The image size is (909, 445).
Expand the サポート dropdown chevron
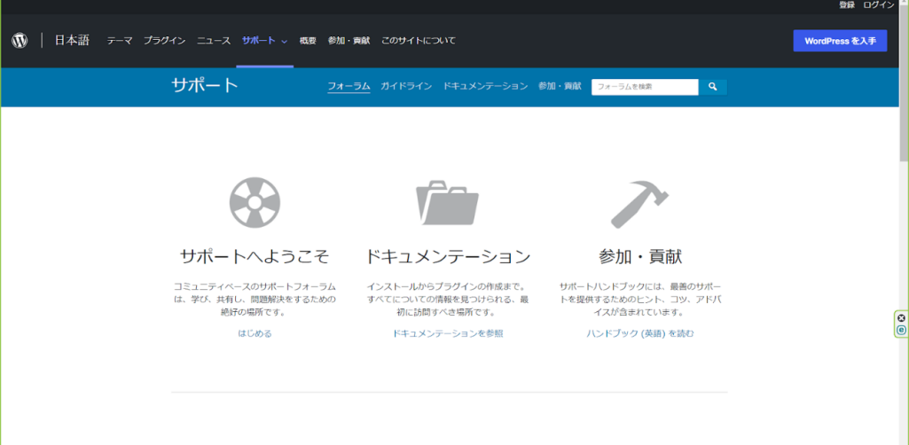284,41
